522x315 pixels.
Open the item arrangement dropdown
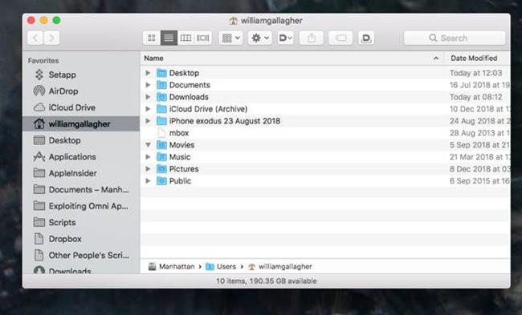230,38
